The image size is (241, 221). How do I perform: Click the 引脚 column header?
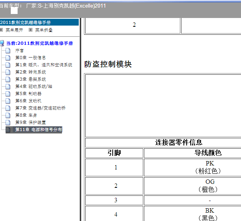coord(114,153)
